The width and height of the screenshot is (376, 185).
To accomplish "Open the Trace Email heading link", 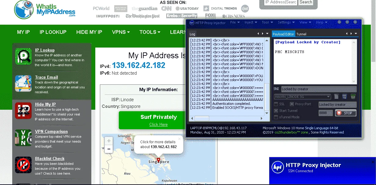I will (46, 77).
